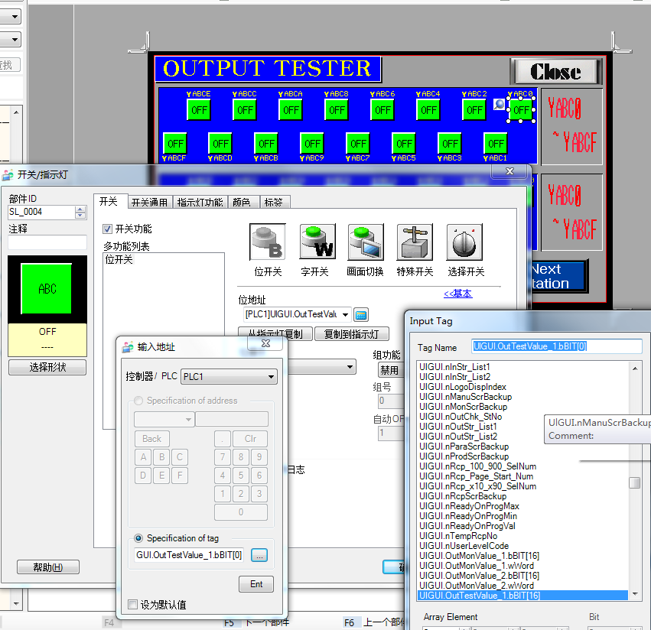Choose the 画面切换 screen change icon

click(x=366, y=242)
